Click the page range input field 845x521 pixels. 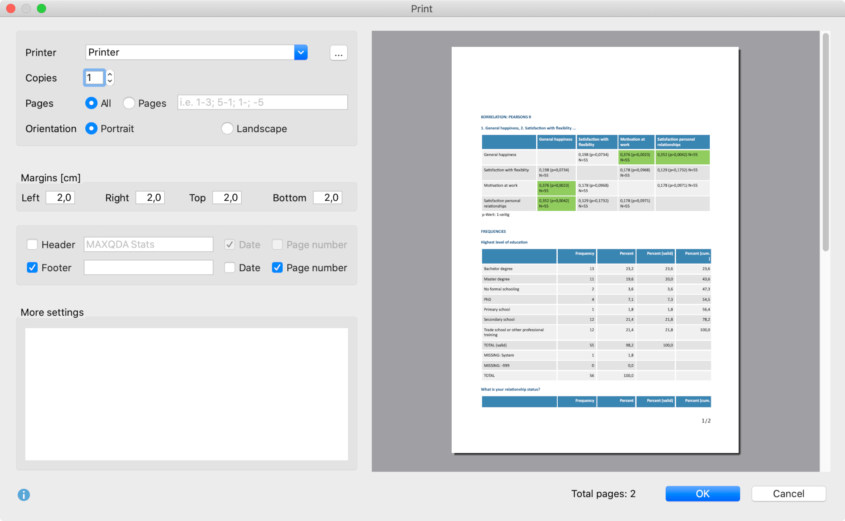pyautogui.click(x=262, y=102)
